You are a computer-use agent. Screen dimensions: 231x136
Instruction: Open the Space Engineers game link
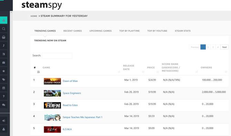point(72,93)
